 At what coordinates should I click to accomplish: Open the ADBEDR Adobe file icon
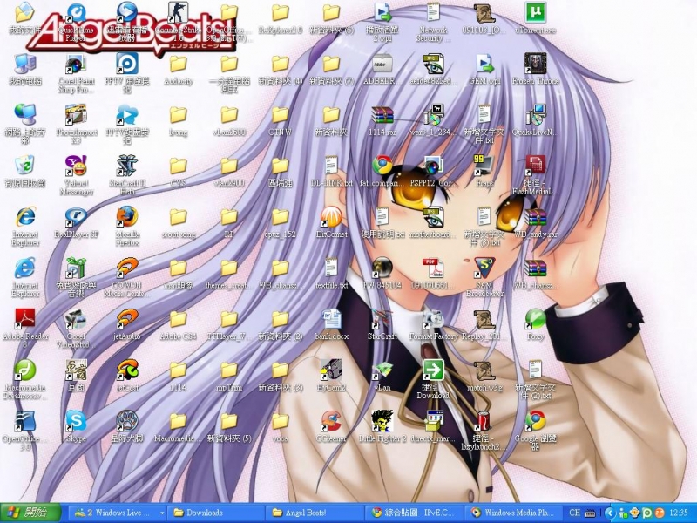382,64
